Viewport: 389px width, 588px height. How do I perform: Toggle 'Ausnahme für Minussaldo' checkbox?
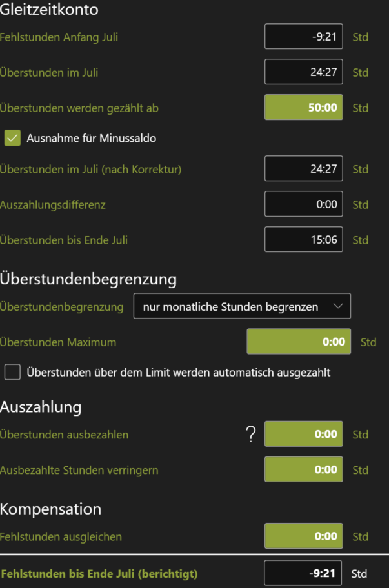pos(13,138)
